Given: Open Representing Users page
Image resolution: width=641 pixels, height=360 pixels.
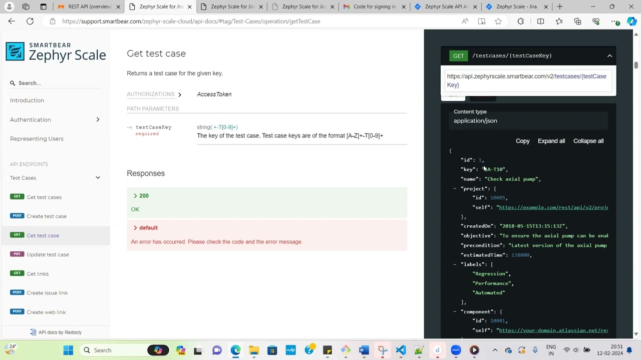Looking at the screenshot, I should click(37, 138).
